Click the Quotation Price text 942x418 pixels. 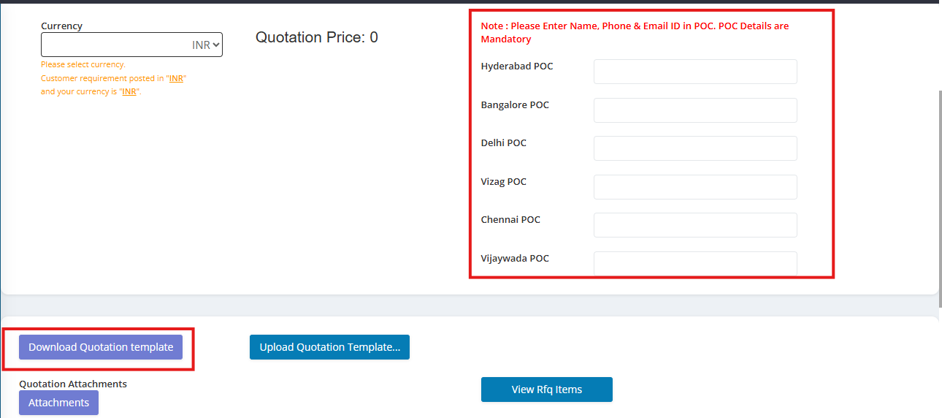click(316, 37)
